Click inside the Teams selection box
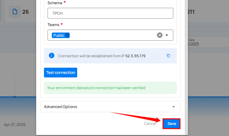 [x=111, y=35]
